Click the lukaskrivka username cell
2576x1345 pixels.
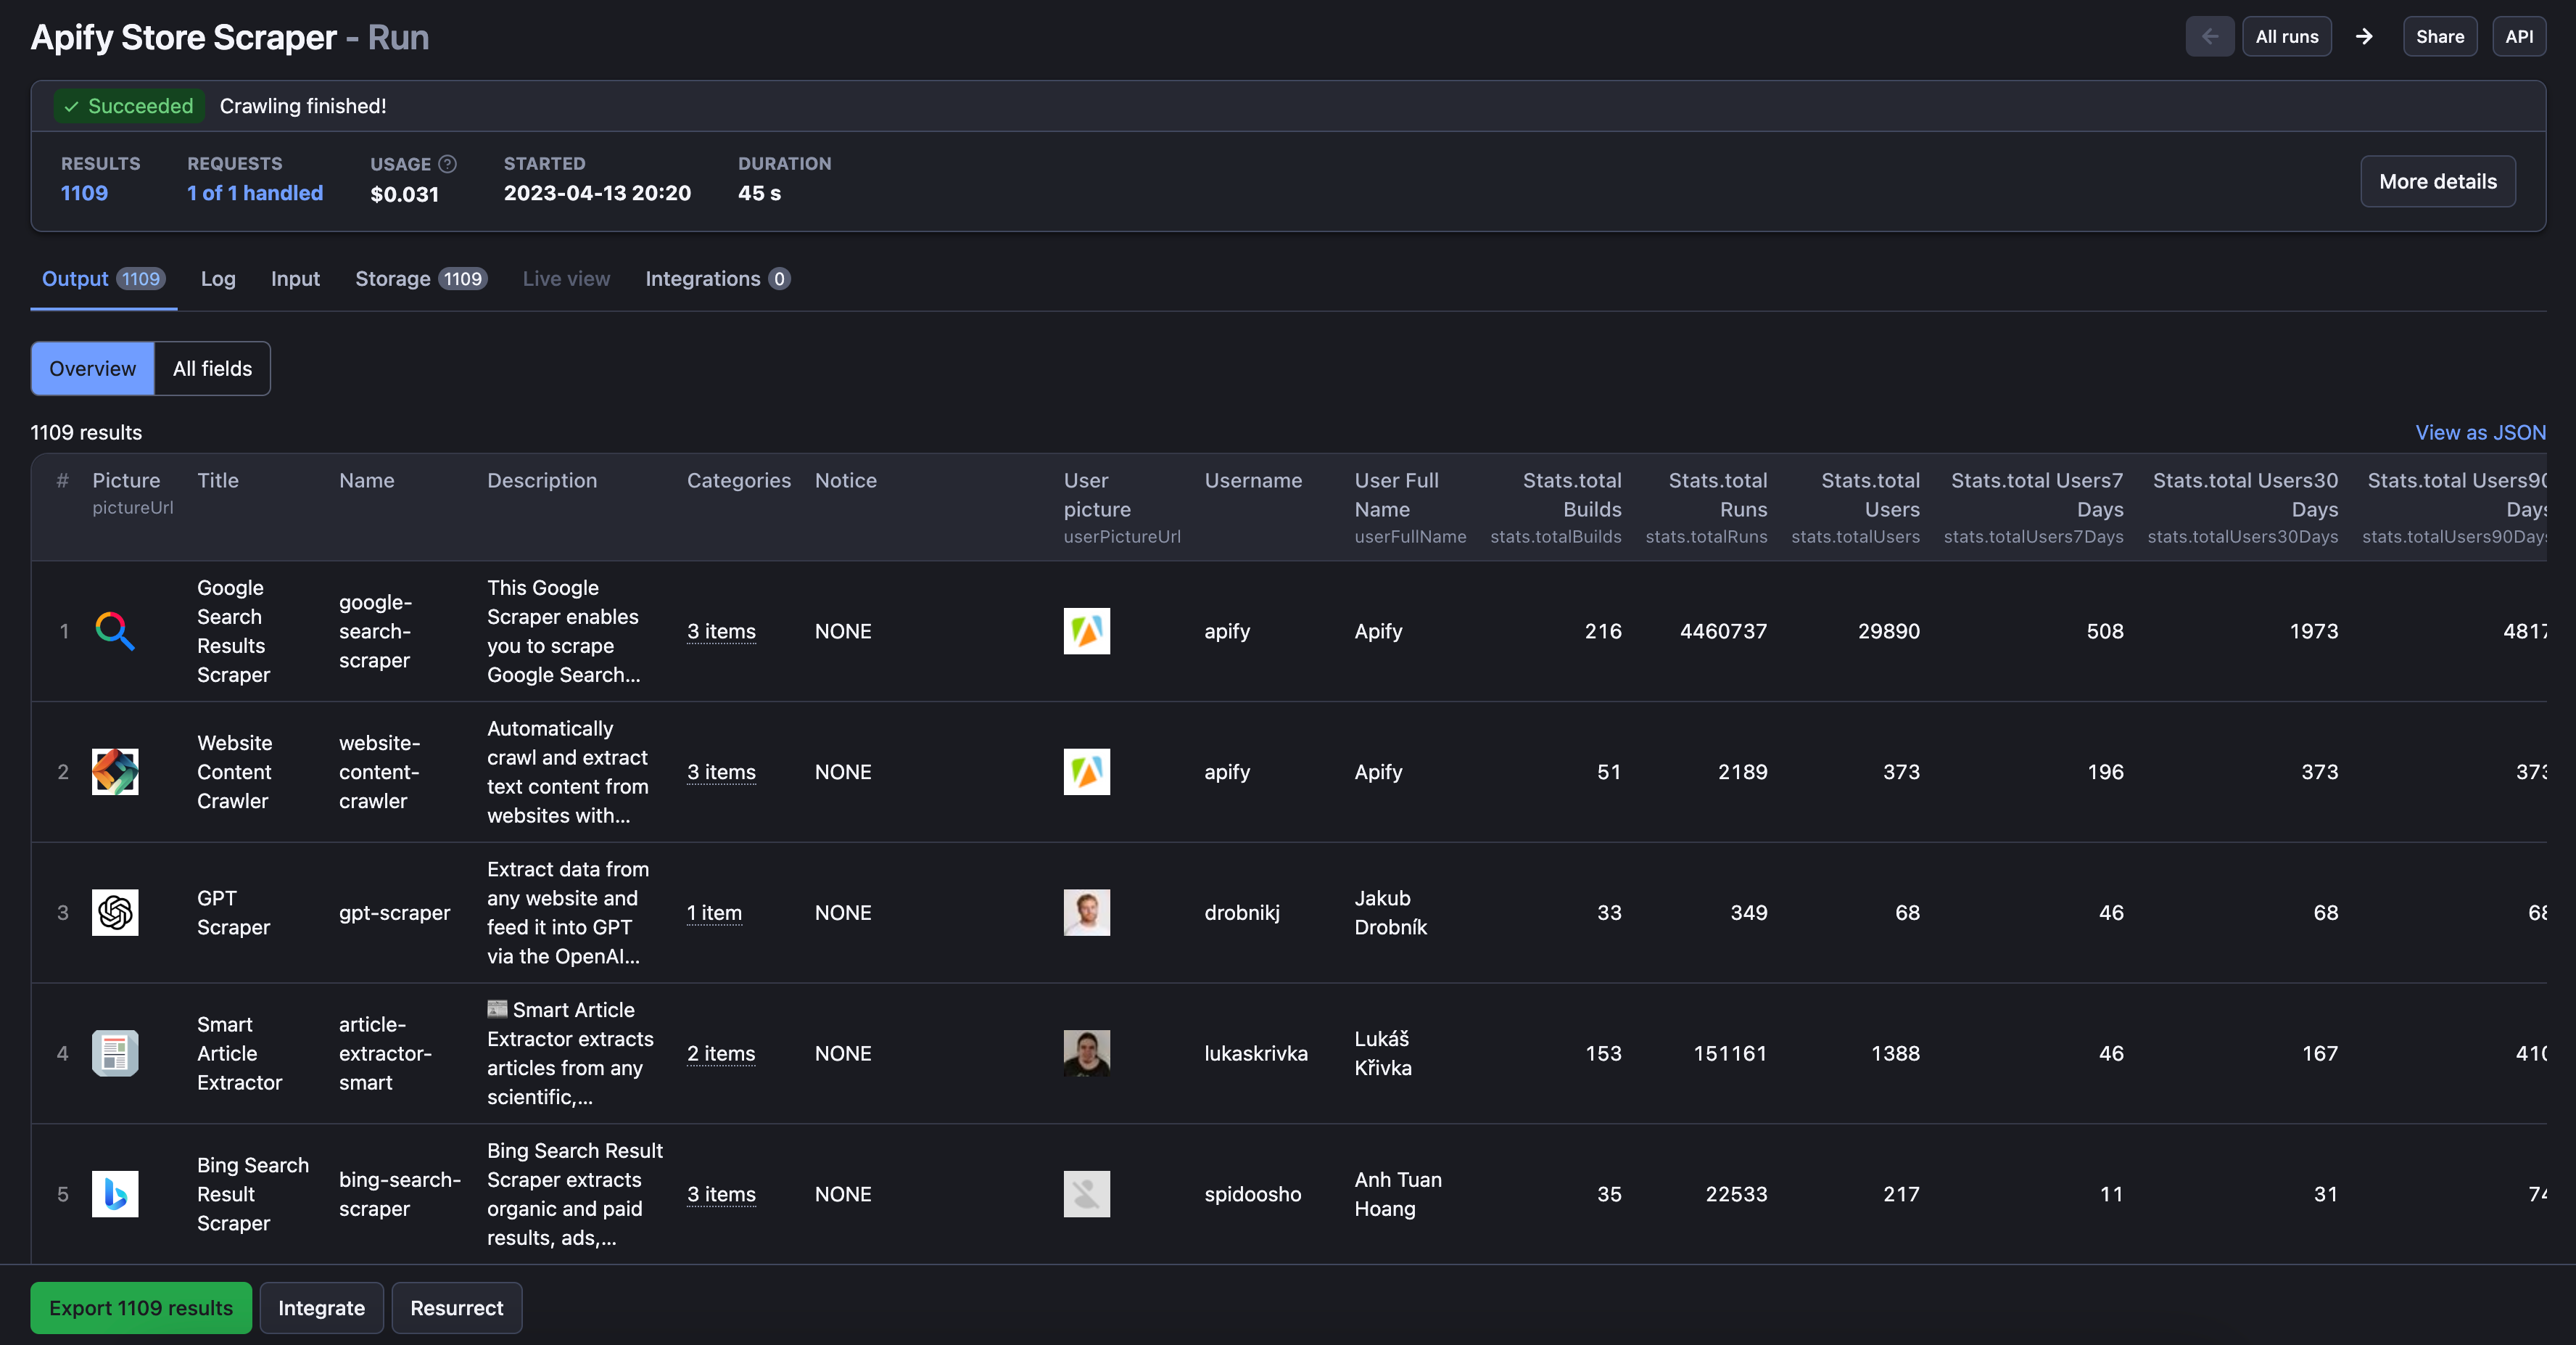[1256, 1053]
